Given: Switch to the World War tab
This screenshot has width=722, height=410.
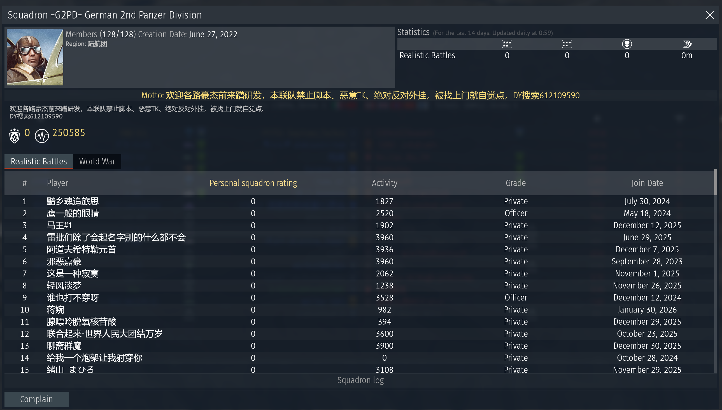Looking at the screenshot, I should (97, 161).
